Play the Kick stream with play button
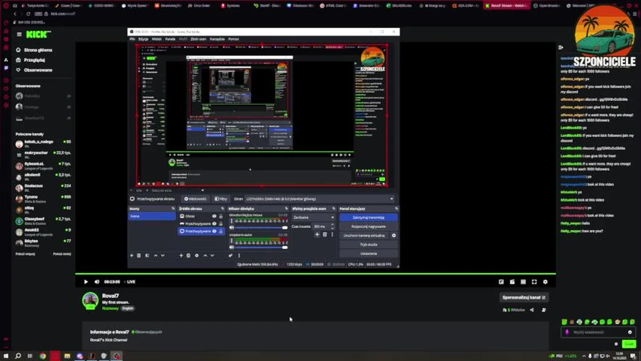Viewport: 641px width, 361px height. pyautogui.click(x=86, y=282)
